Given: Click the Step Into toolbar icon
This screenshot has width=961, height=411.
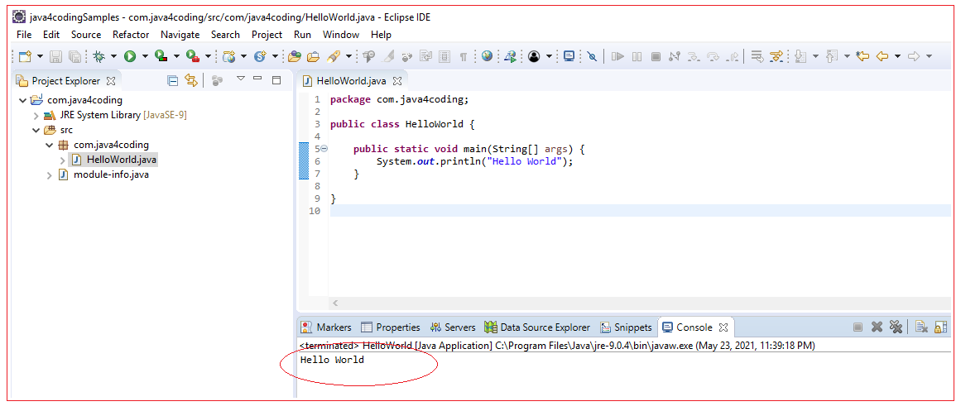Looking at the screenshot, I should pyautogui.click(x=694, y=56).
